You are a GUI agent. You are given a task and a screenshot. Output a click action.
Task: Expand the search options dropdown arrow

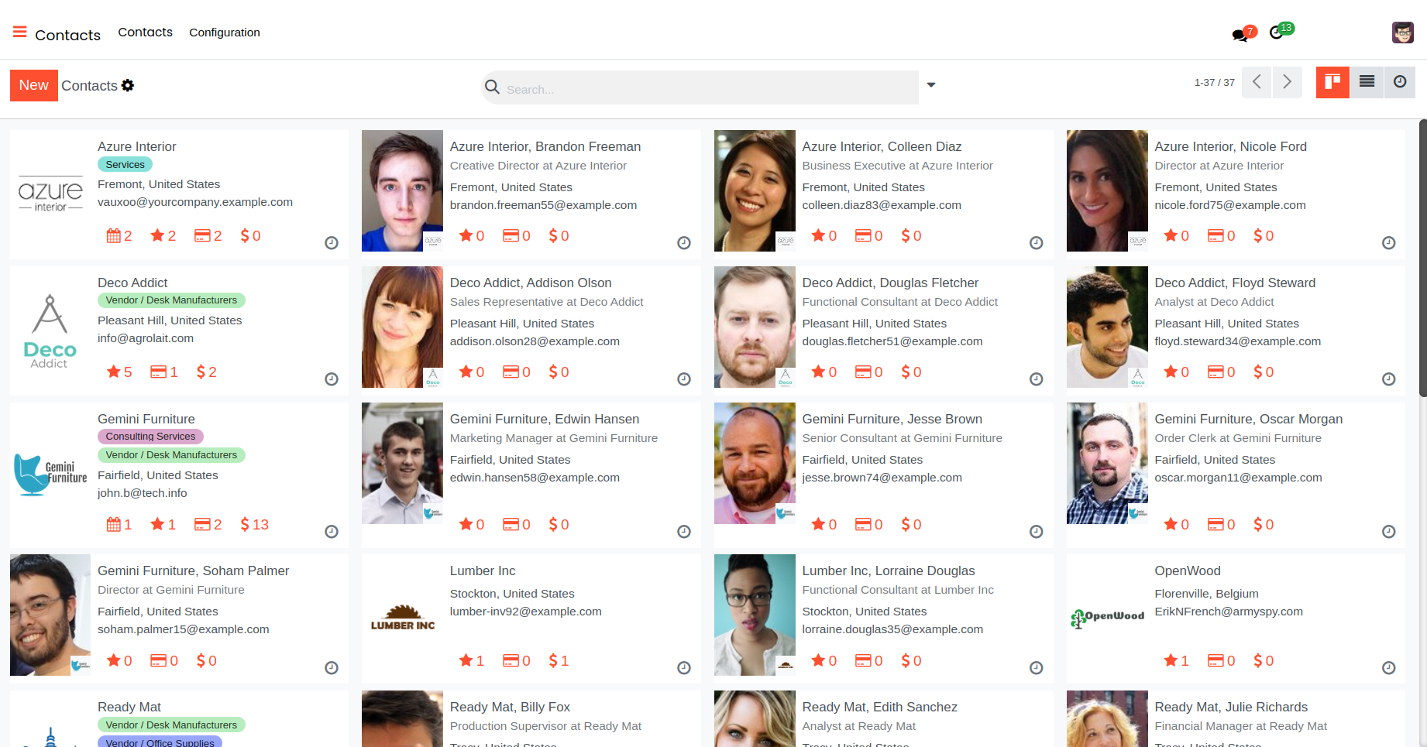(931, 85)
